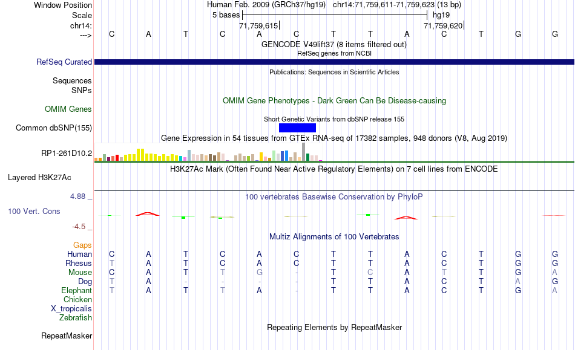The image size is (575, 350).
Task: Click the Layered H3K27Ac track label
Action: coord(39,178)
